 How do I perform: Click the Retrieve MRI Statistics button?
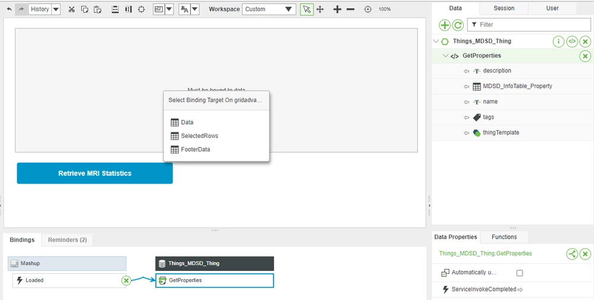pos(95,173)
